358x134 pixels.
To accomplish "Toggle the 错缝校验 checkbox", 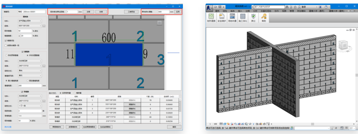I will point(6,41).
